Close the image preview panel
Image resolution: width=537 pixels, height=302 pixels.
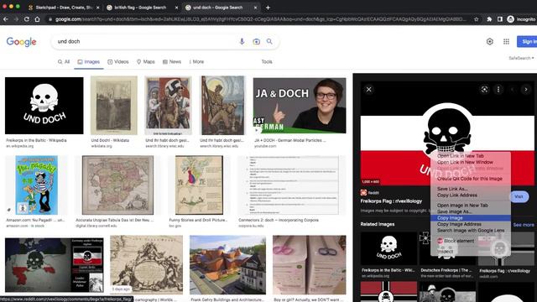click(369, 90)
